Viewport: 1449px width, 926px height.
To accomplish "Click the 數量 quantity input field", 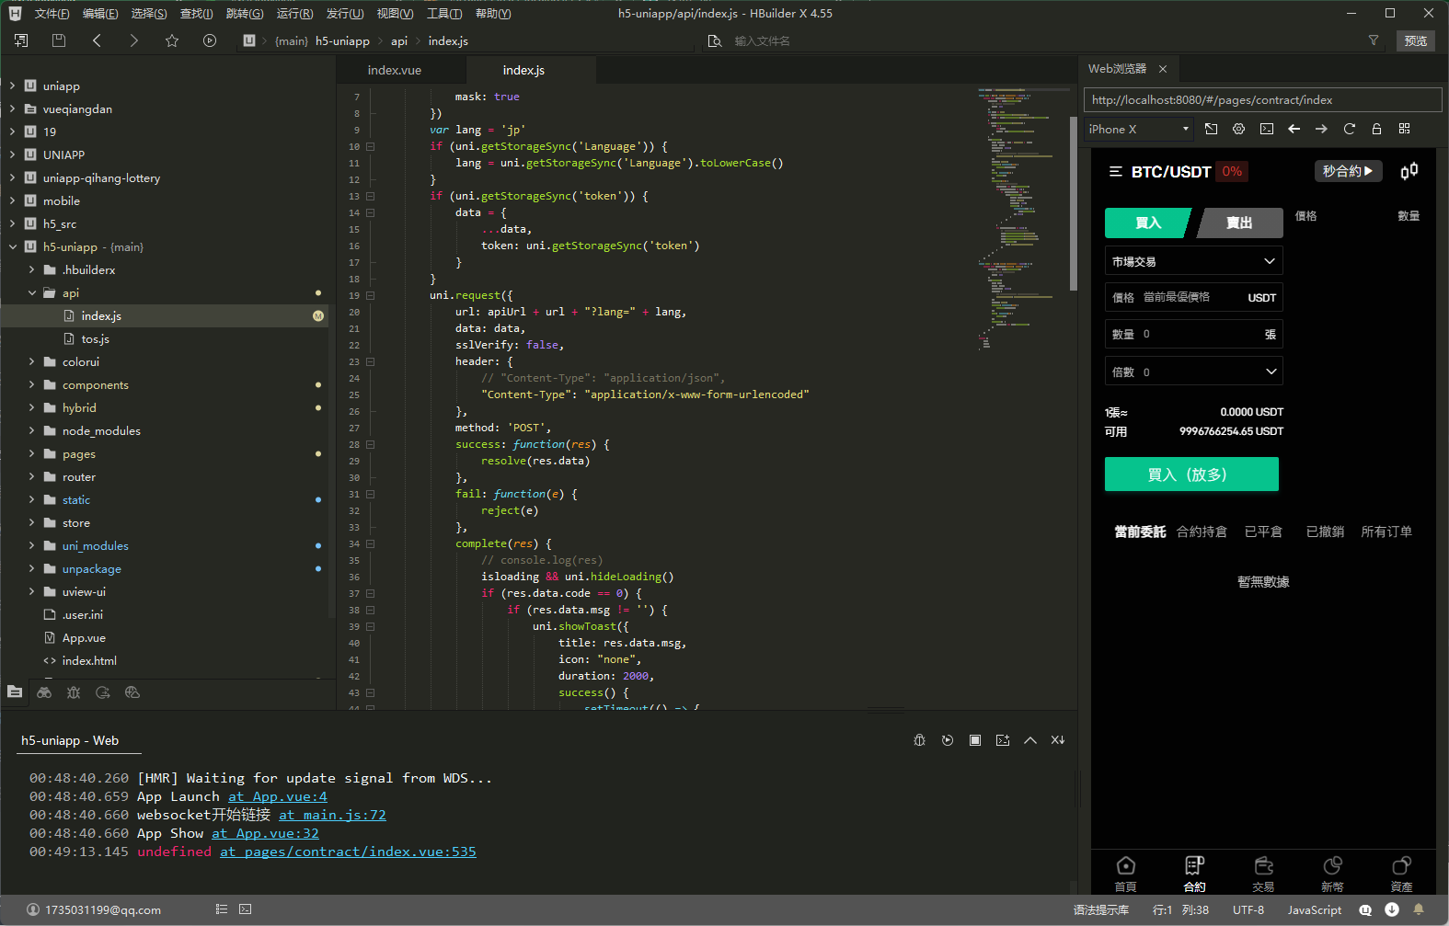I will pyautogui.click(x=1193, y=334).
